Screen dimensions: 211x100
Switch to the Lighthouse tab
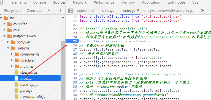pyautogui.click(x=176, y=2)
